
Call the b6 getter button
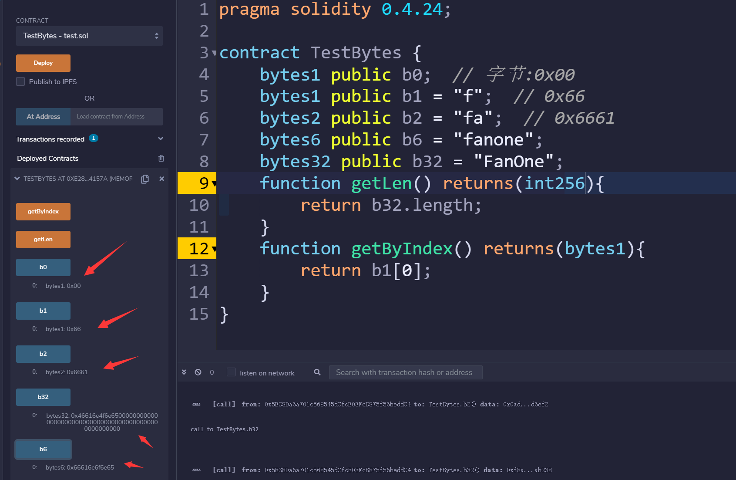[43, 450]
